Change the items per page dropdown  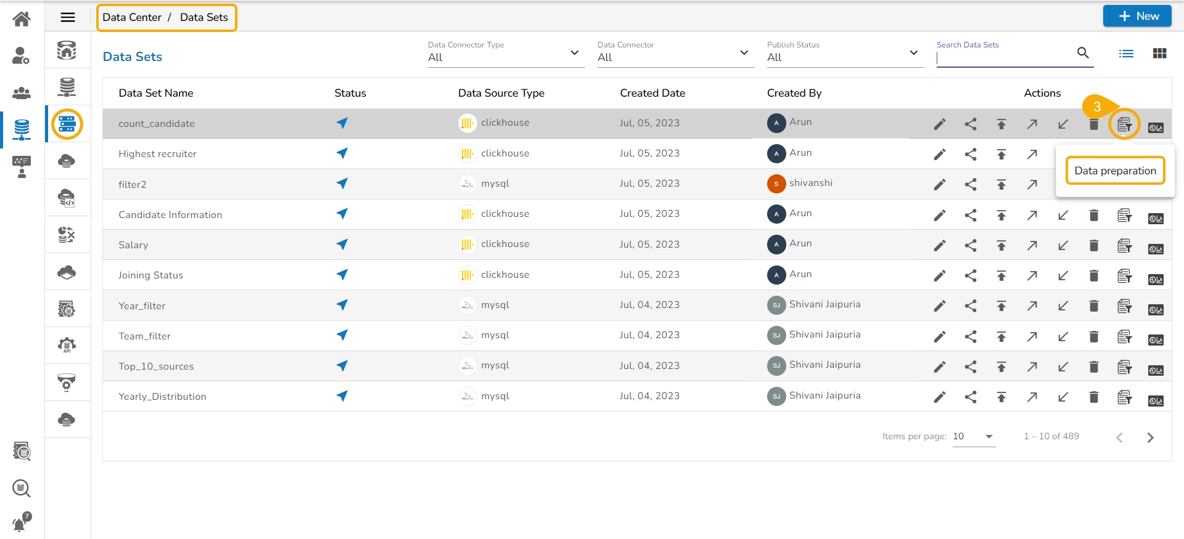974,437
